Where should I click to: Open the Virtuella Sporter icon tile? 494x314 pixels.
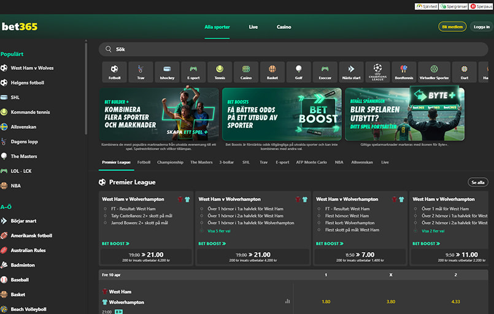(434, 72)
